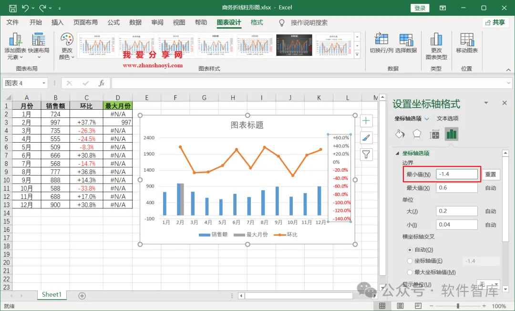Click the 登录 button
The image size is (515, 311).
(420, 8)
